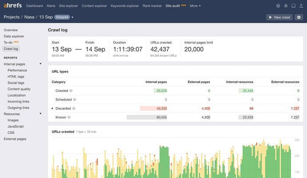Collapse the Internal pages section
This screenshot has width=307, height=178.
(40, 64)
